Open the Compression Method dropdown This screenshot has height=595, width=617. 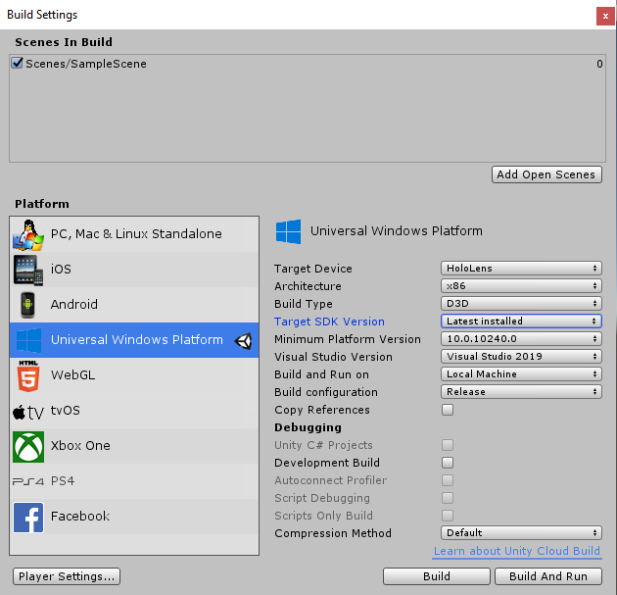tap(521, 533)
